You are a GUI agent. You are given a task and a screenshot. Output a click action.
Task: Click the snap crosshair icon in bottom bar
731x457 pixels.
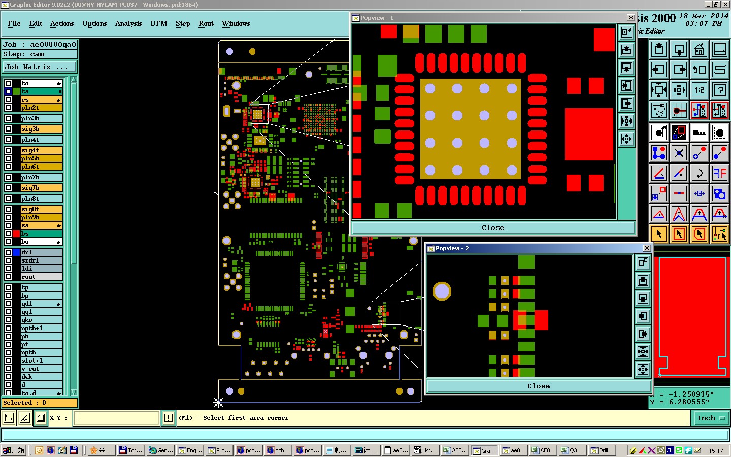(41, 418)
